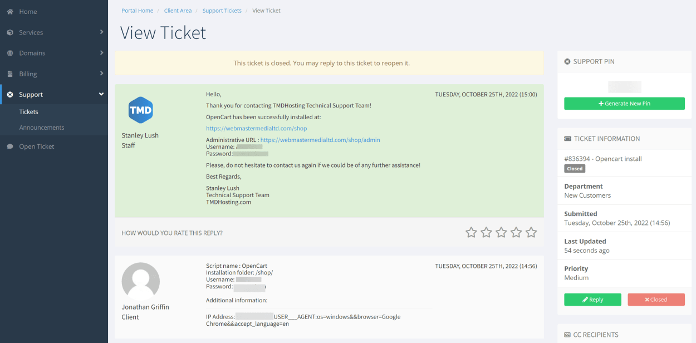Click the TMD hexagon logo avatar

pos(141,110)
